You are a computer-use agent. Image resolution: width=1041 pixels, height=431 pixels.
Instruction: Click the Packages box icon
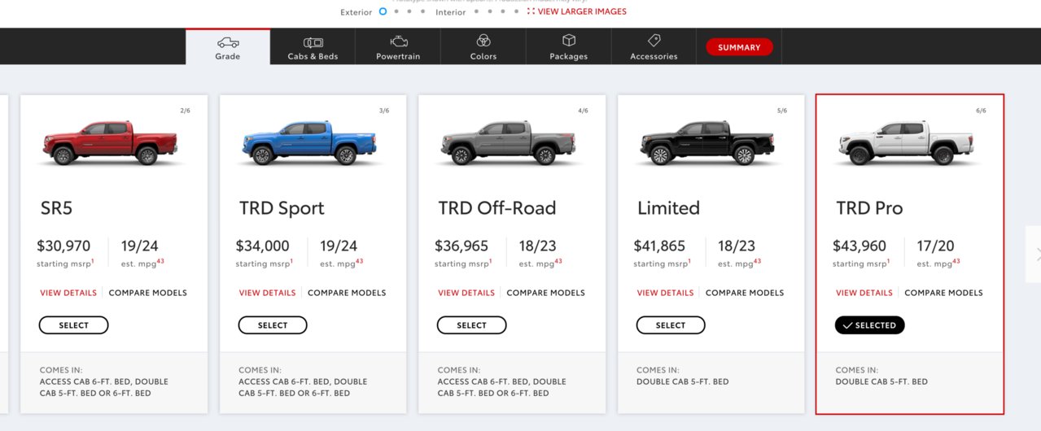[x=569, y=41]
